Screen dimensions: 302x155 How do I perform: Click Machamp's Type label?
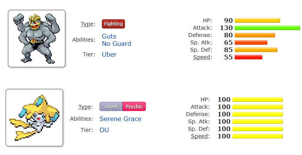(x=88, y=24)
